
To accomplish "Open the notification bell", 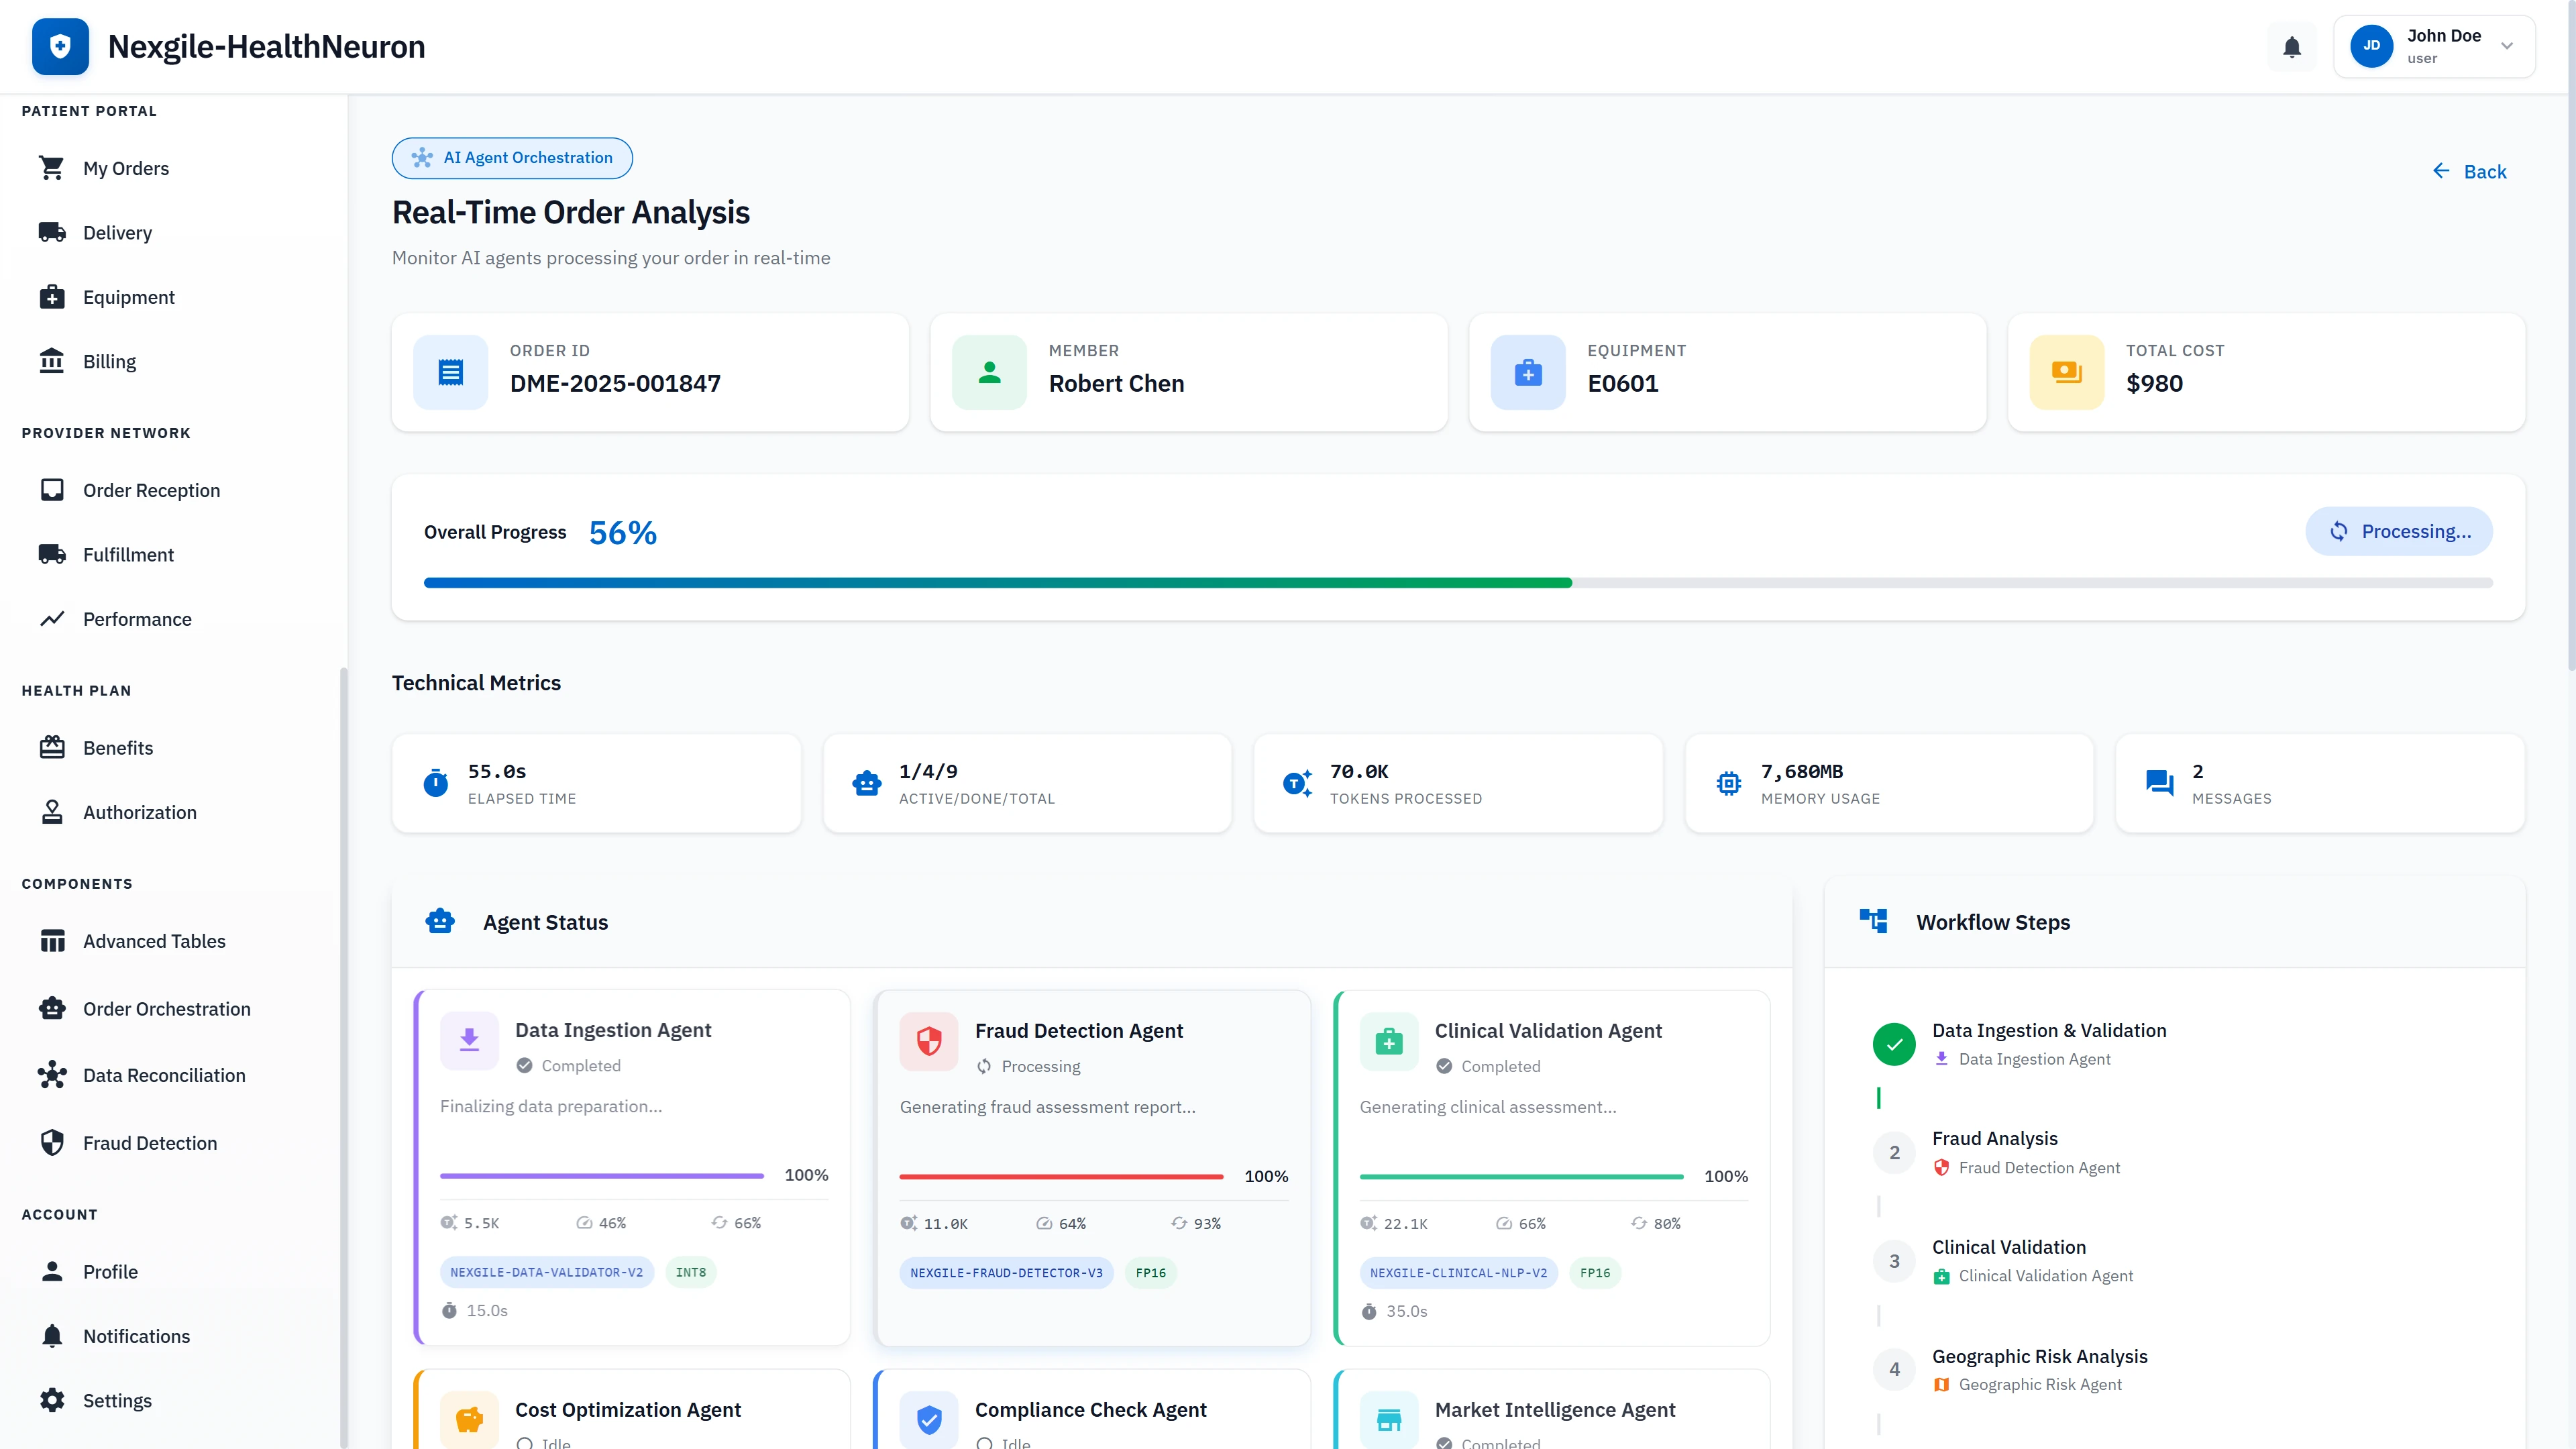I will tap(2291, 46).
